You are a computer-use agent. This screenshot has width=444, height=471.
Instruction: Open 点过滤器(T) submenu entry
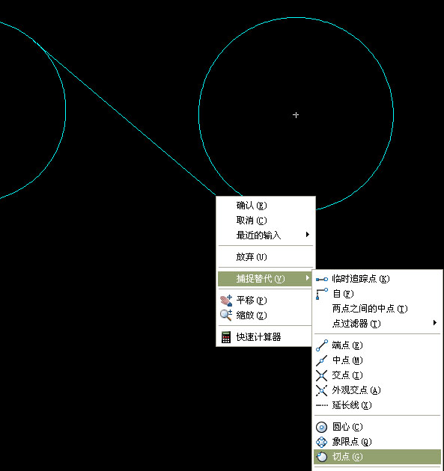[x=377, y=324]
